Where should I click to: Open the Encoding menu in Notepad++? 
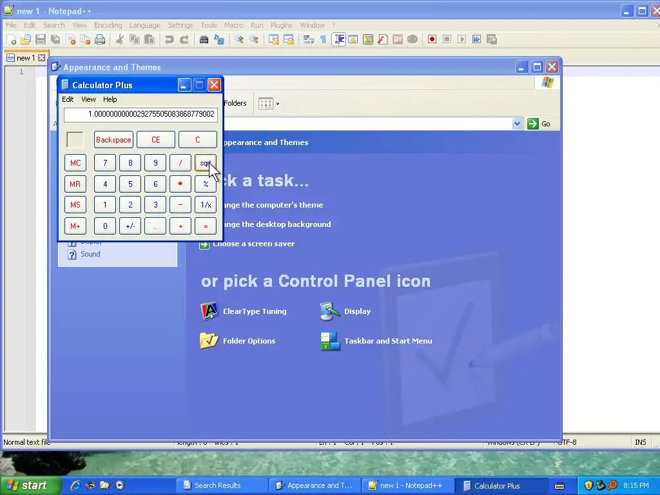click(108, 25)
